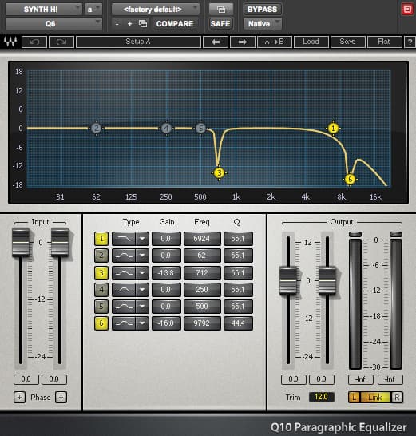The image size is (416, 436).
Task: Toggle band 3 on/off button
Action: click(101, 273)
